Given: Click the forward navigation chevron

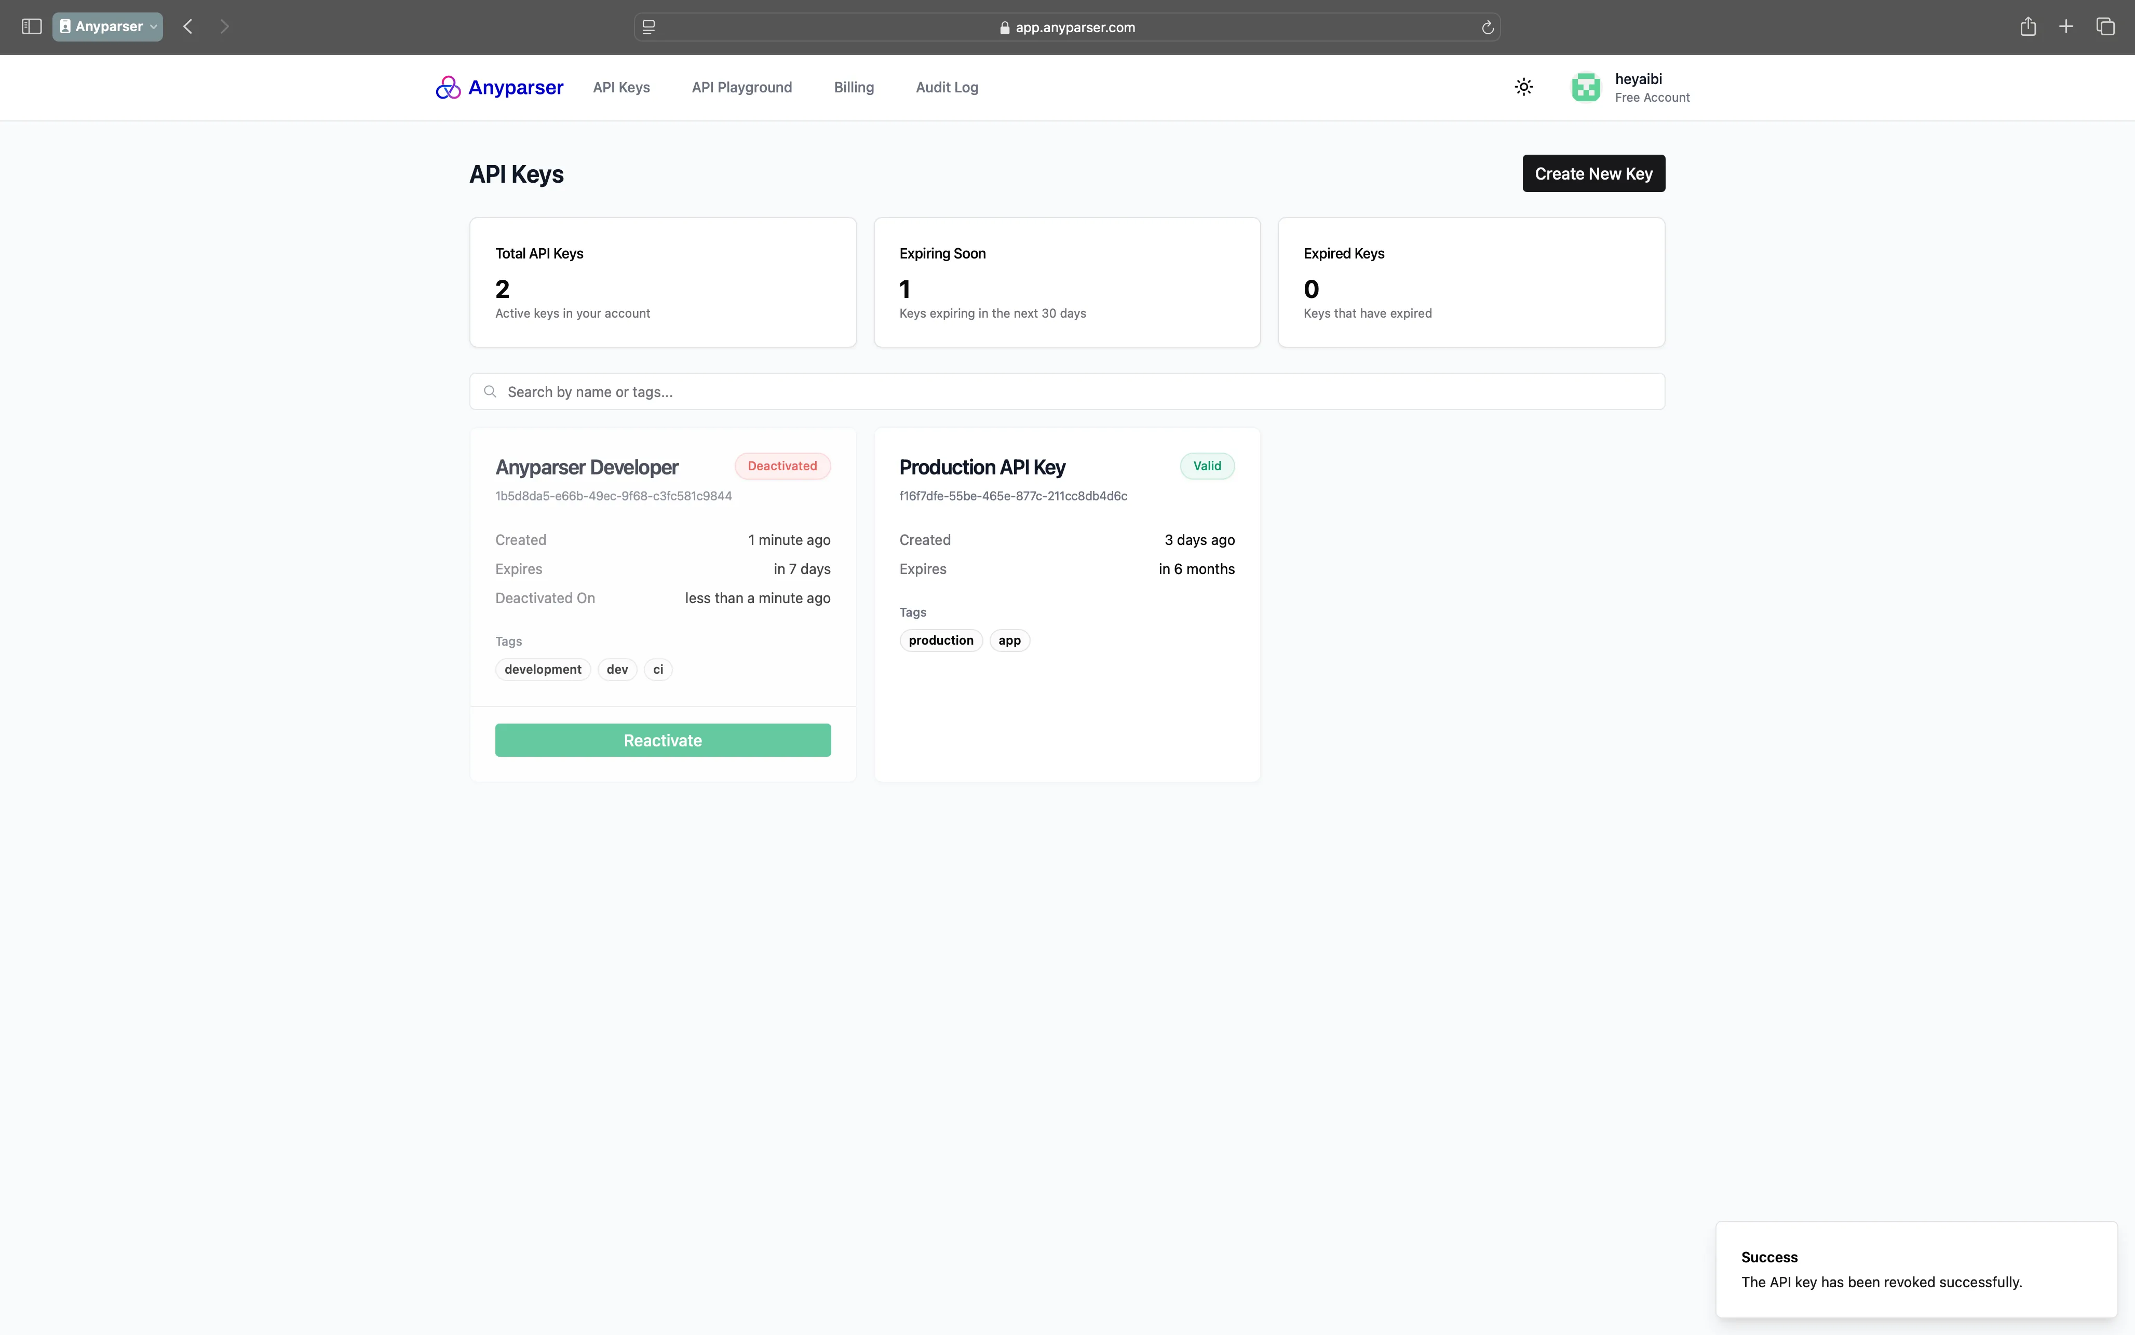Looking at the screenshot, I should coord(224,26).
